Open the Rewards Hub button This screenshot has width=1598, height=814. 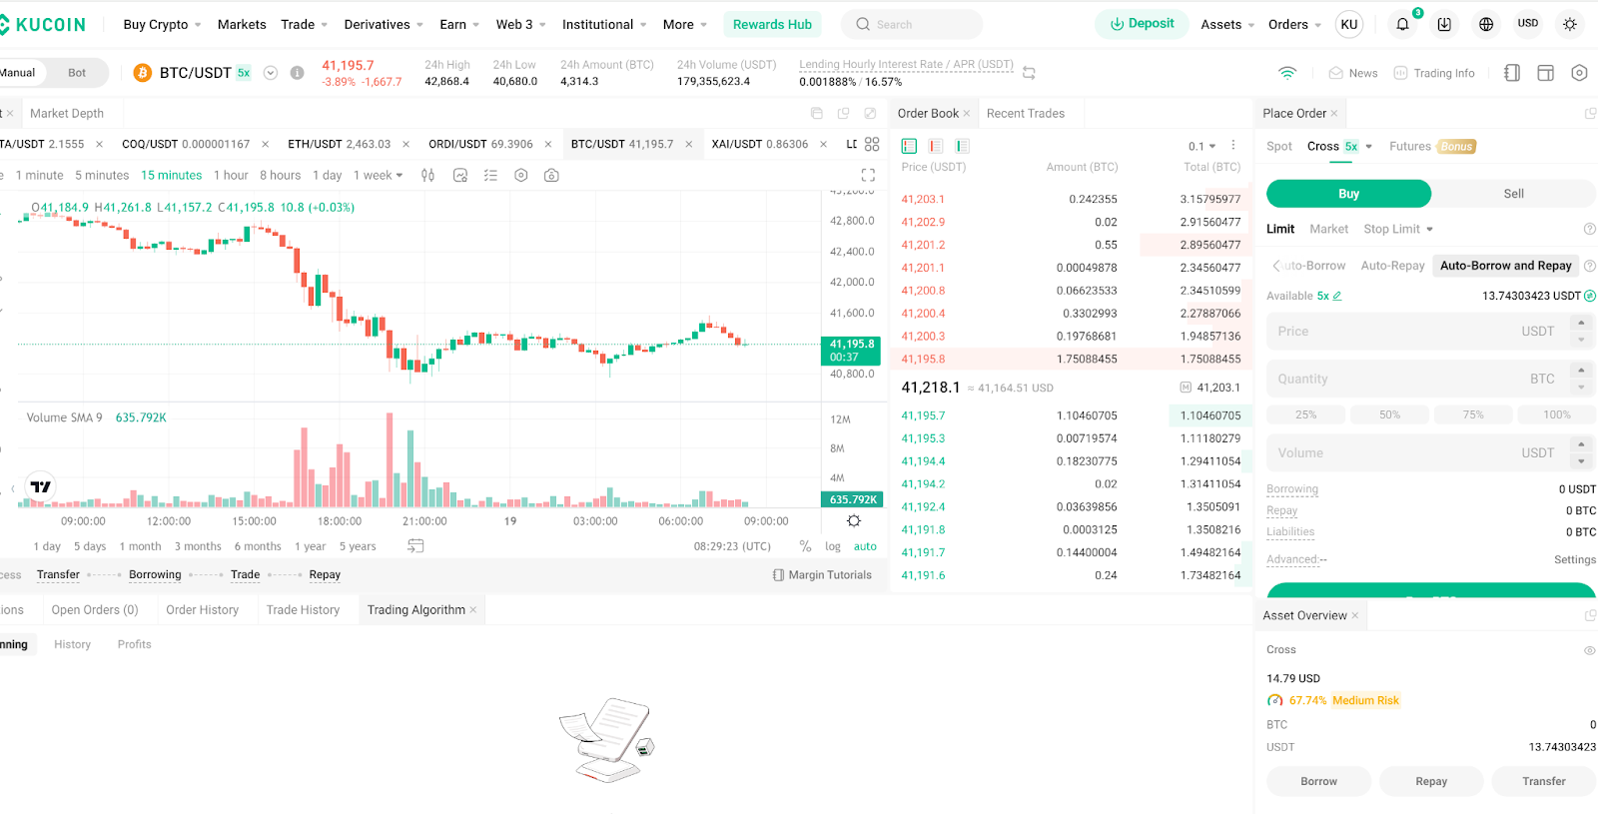tap(772, 24)
